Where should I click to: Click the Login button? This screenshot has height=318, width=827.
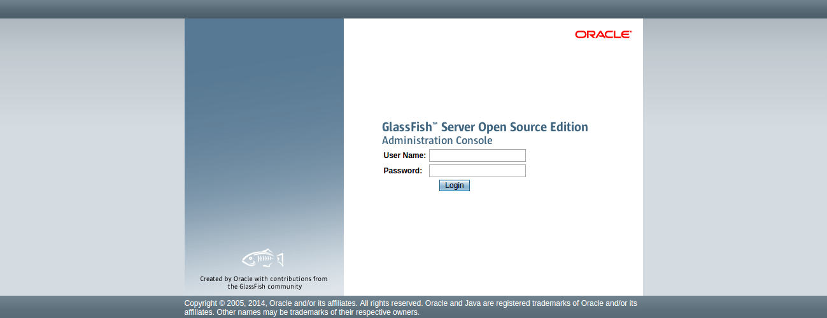point(455,185)
